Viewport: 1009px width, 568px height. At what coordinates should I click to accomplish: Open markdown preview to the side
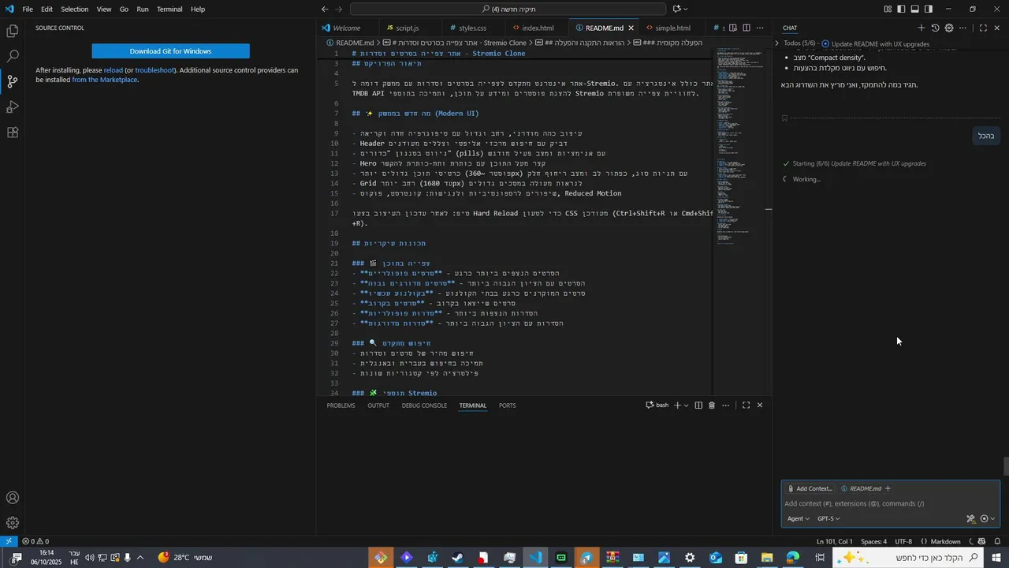pyautogui.click(x=733, y=28)
